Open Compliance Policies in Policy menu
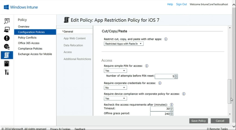The height and width of the screenshot is (130, 236). coord(30,48)
